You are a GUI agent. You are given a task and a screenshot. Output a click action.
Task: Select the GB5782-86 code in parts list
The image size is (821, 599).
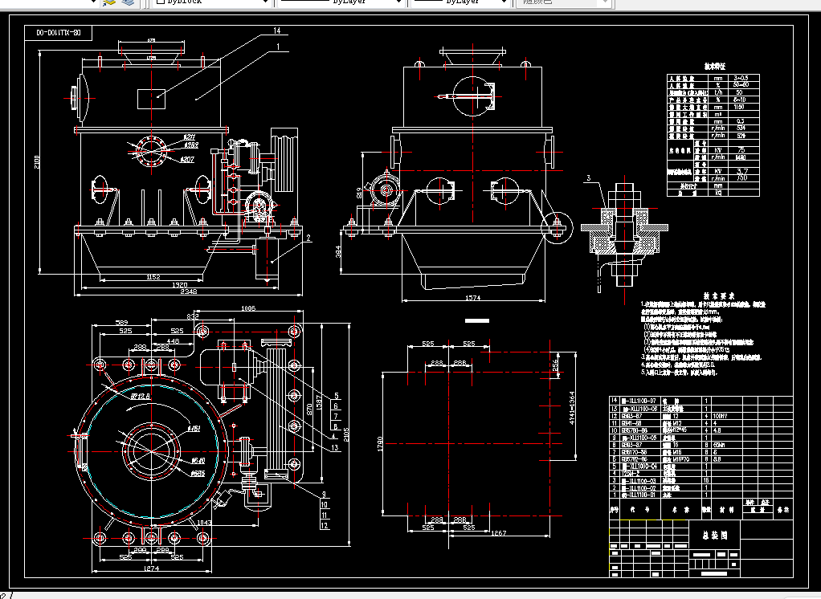634,459
